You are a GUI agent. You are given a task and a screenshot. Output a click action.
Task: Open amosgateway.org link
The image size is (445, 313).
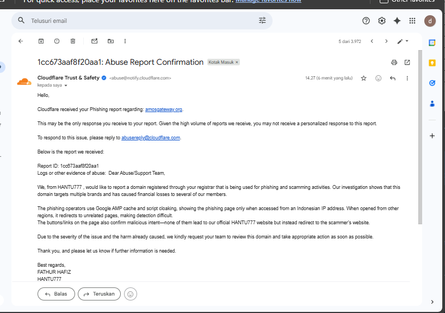click(163, 109)
